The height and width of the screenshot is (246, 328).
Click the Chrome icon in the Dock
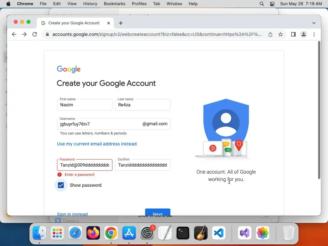111,233
